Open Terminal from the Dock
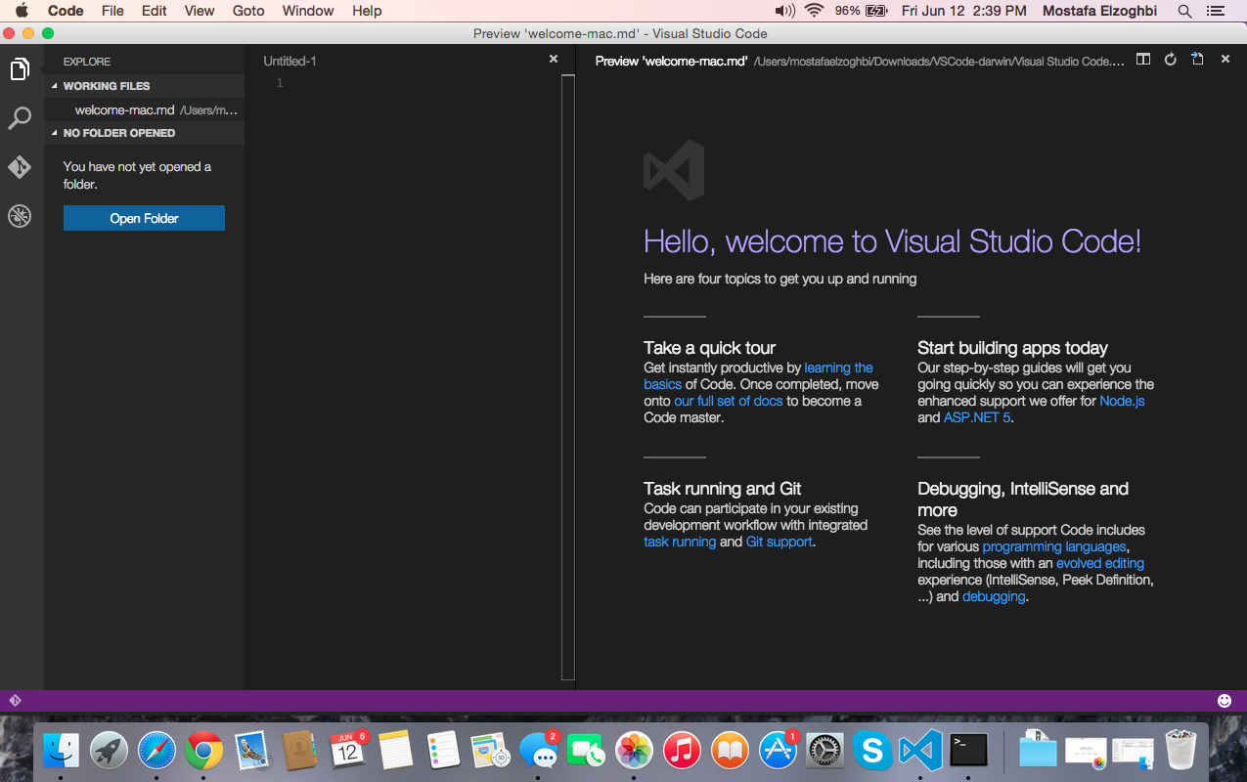1247x782 pixels. click(968, 751)
